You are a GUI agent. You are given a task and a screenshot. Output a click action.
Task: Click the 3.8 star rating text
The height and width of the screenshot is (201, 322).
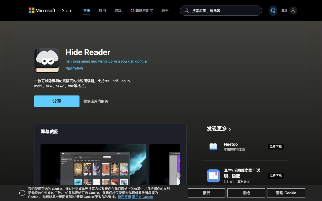226,182
